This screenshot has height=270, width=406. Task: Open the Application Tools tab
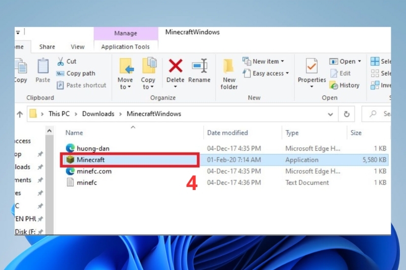coord(125,47)
